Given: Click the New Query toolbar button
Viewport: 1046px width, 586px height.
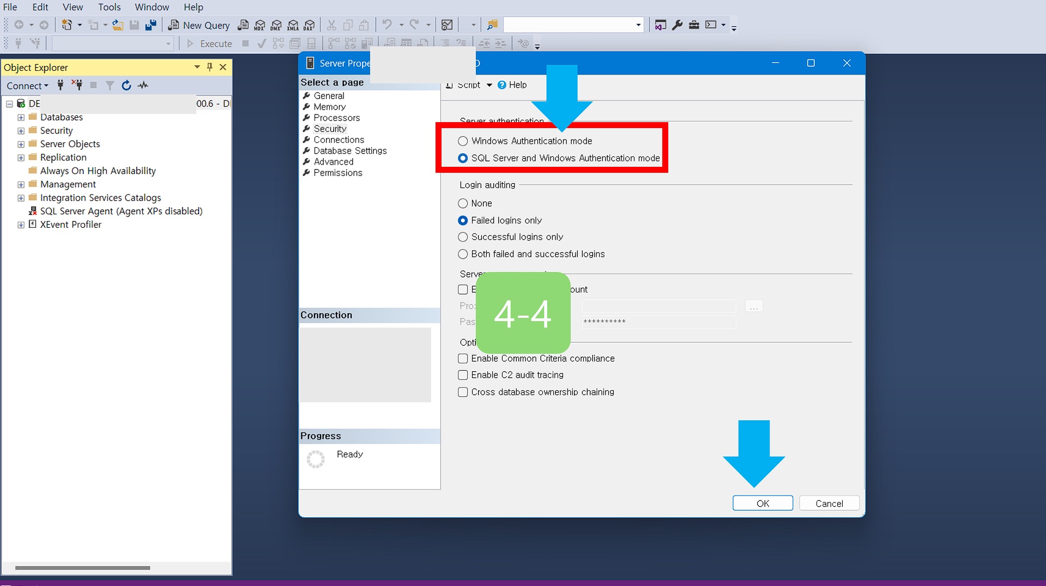Looking at the screenshot, I should [199, 25].
